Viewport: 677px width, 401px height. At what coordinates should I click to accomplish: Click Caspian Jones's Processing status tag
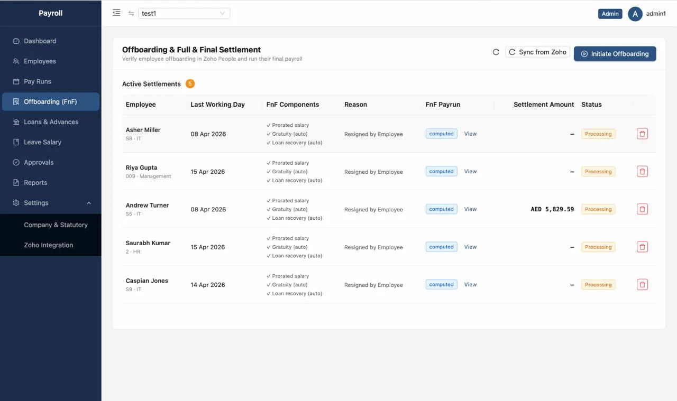(x=598, y=284)
